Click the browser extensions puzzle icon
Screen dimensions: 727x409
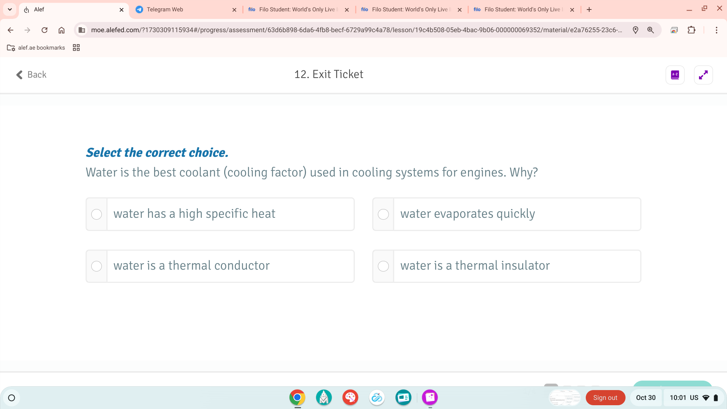coord(691,30)
